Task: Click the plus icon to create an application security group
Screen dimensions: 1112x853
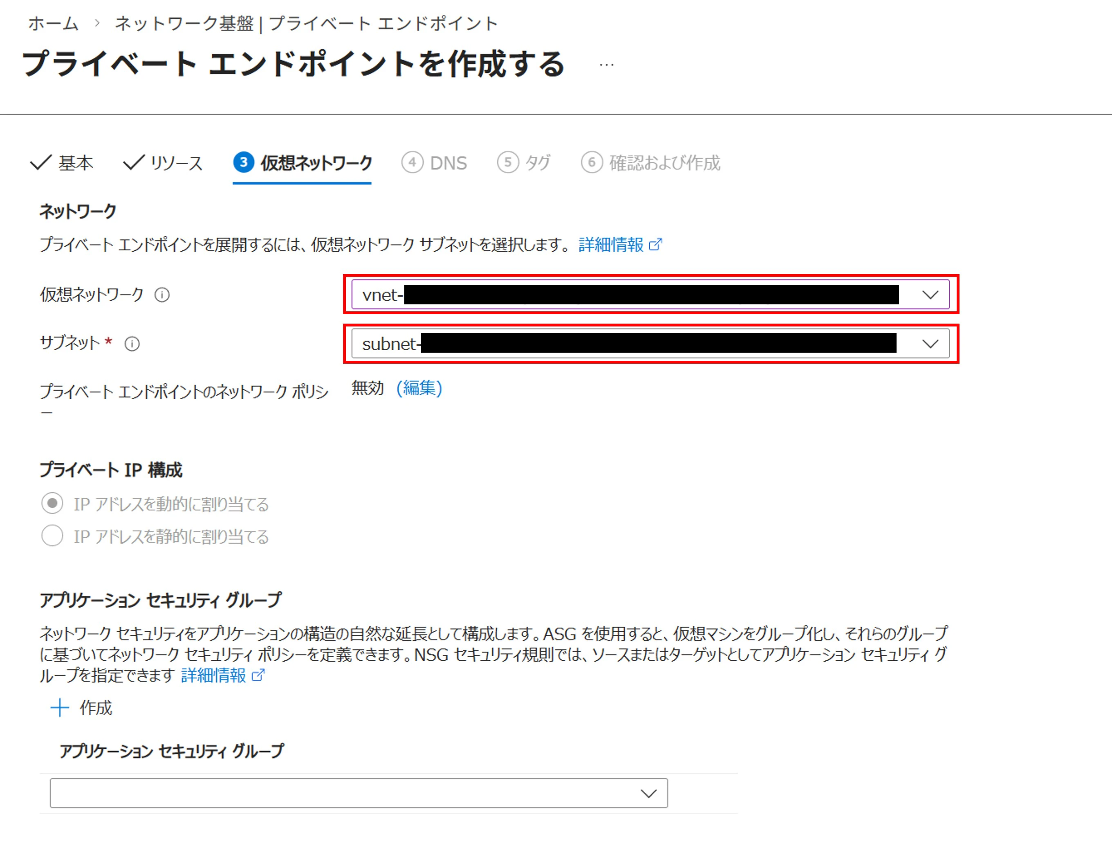Action: (x=59, y=707)
